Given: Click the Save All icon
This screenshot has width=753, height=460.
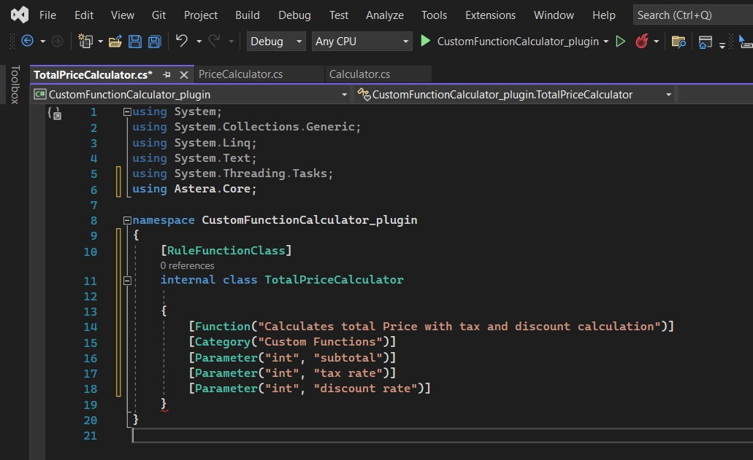Looking at the screenshot, I should [x=154, y=42].
